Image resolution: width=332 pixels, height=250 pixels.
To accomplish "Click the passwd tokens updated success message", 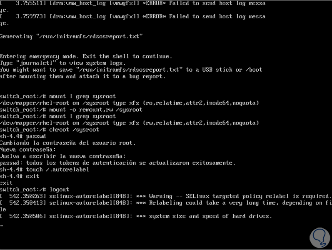I will 118,162.
